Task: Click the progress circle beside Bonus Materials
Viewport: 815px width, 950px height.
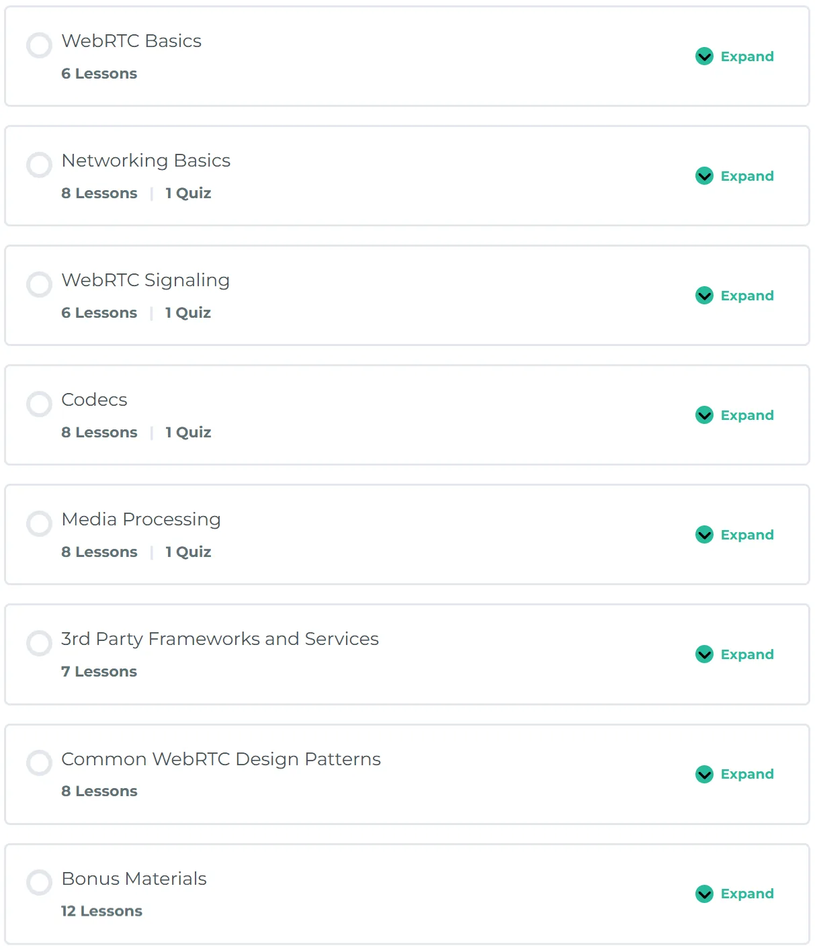Action: (39, 883)
